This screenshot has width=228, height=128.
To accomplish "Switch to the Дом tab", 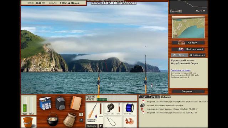I will [180, 55].
